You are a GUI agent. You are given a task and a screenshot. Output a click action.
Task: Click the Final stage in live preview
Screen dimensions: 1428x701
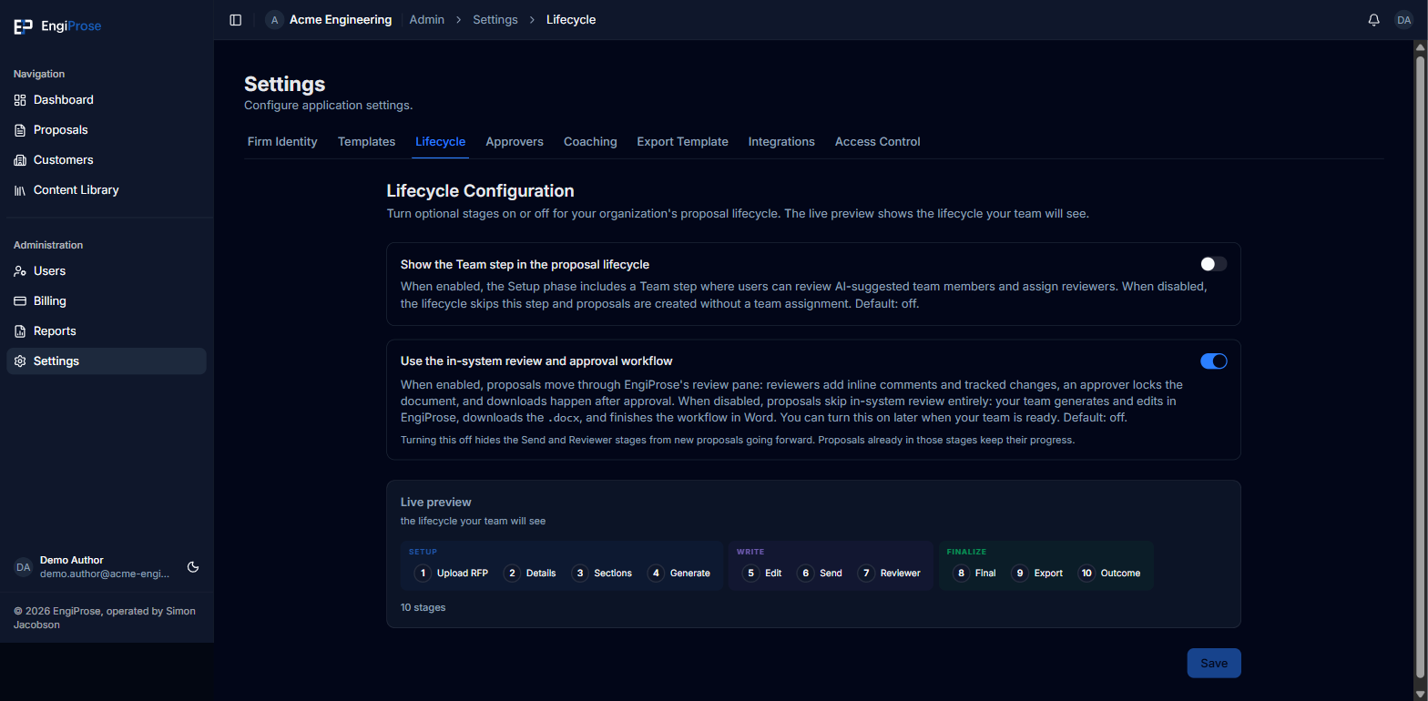tap(974, 574)
